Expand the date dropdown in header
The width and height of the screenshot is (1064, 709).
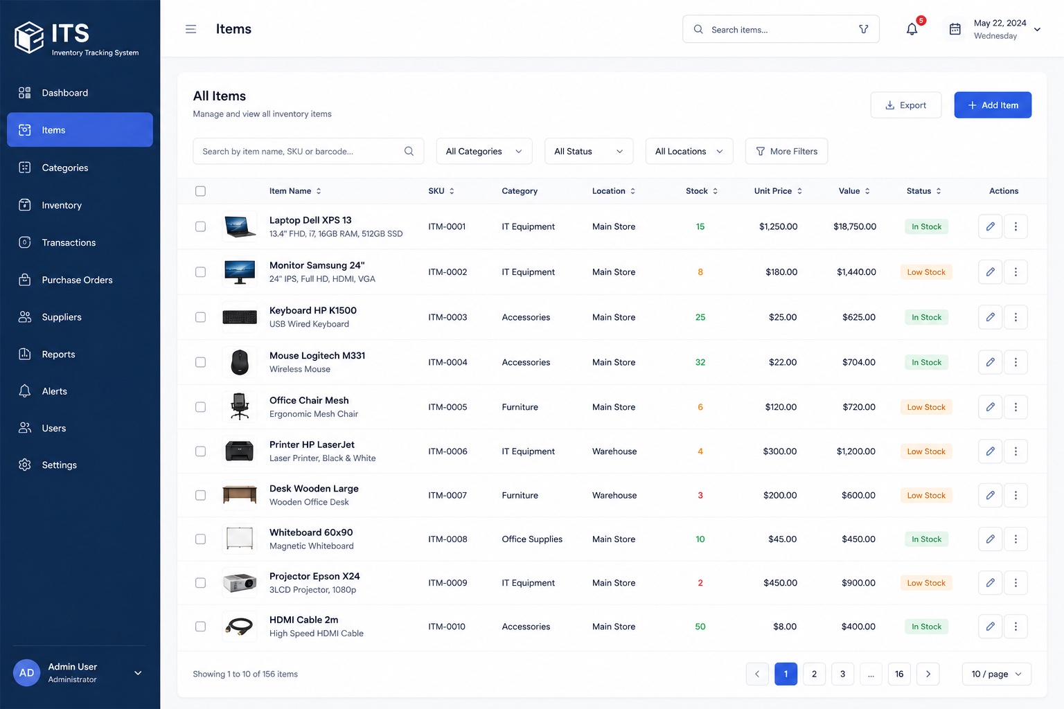point(1037,29)
